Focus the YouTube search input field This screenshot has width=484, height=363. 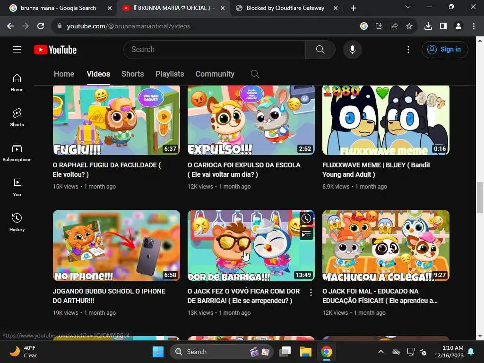pyautogui.click(x=215, y=49)
